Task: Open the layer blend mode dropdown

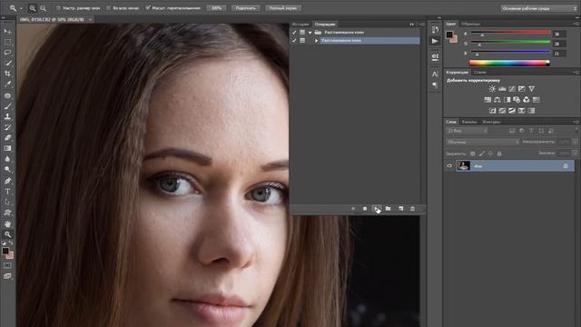Action: (x=482, y=142)
